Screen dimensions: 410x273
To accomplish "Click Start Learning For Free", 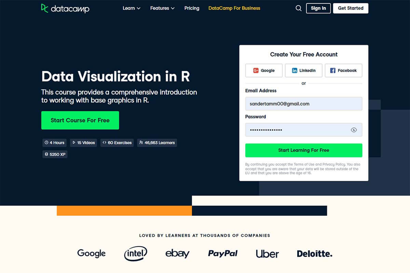I will (x=304, y=150).
